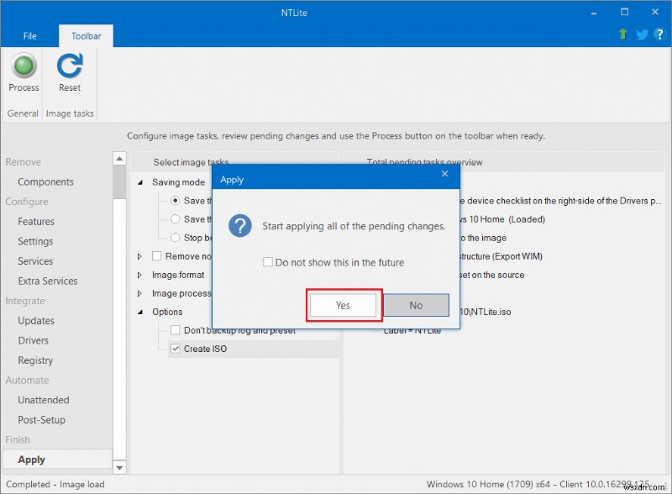The image size is (672, 494).
Task: Click the blue question icon in dialog
Action: point(239,225)
